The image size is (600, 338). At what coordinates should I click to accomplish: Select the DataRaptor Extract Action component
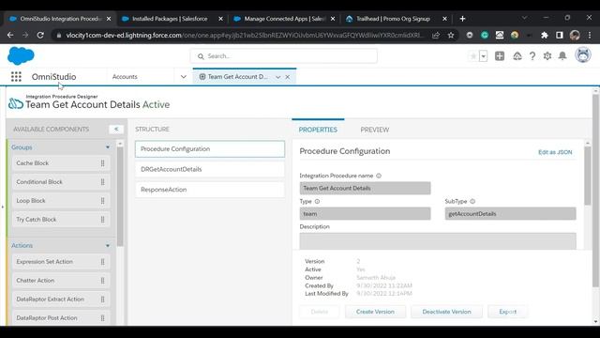[61, 300]
